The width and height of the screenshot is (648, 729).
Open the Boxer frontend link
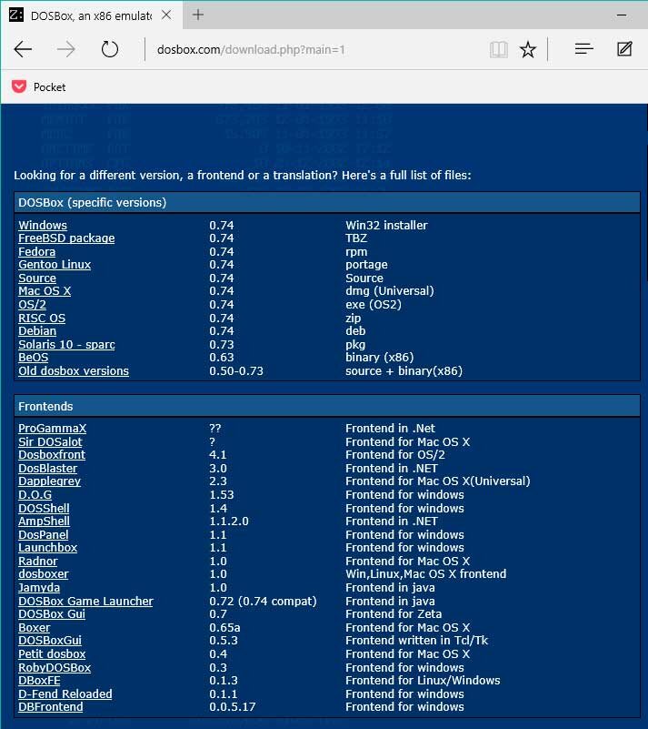point(34,628)
